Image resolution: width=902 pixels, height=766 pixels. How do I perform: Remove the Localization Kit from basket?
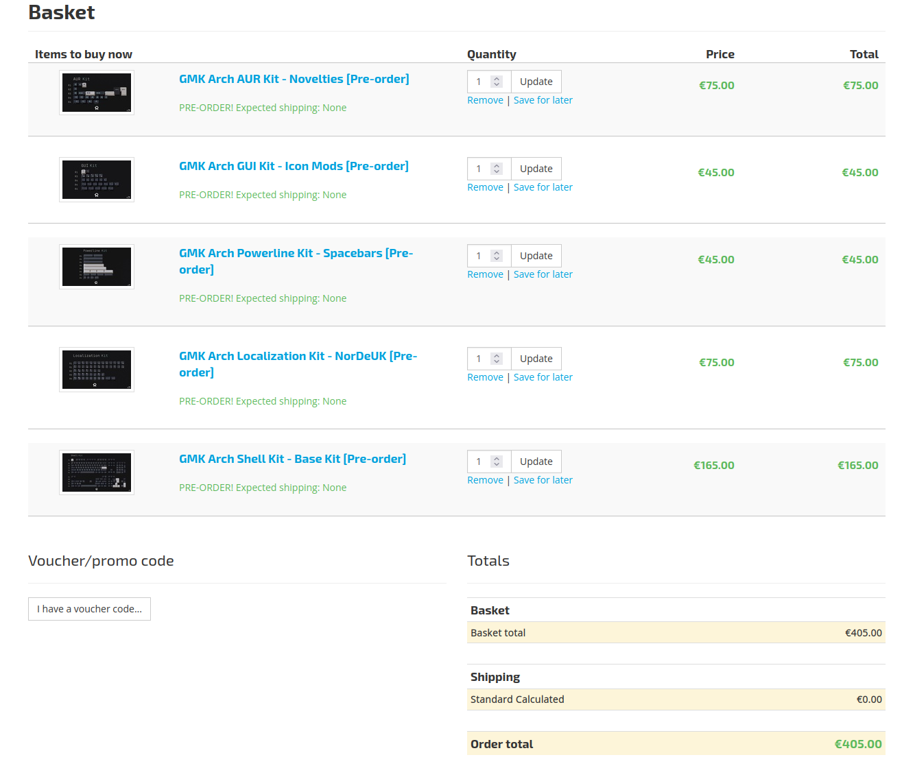click(x=485, y=377)
